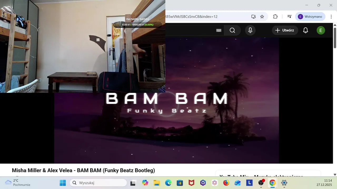Open the Windows Start menu
The width and height of the screenshot is (337, 189).
63,183
